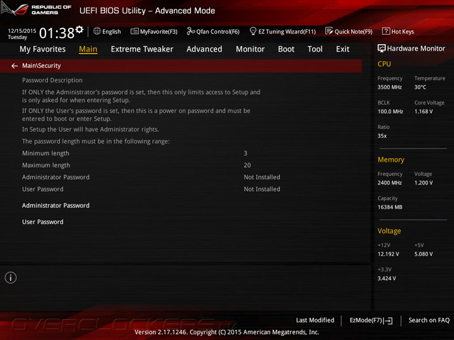This screenshot has width=454, height=340.
Task: Change language via English label
Action: (112, 31)
